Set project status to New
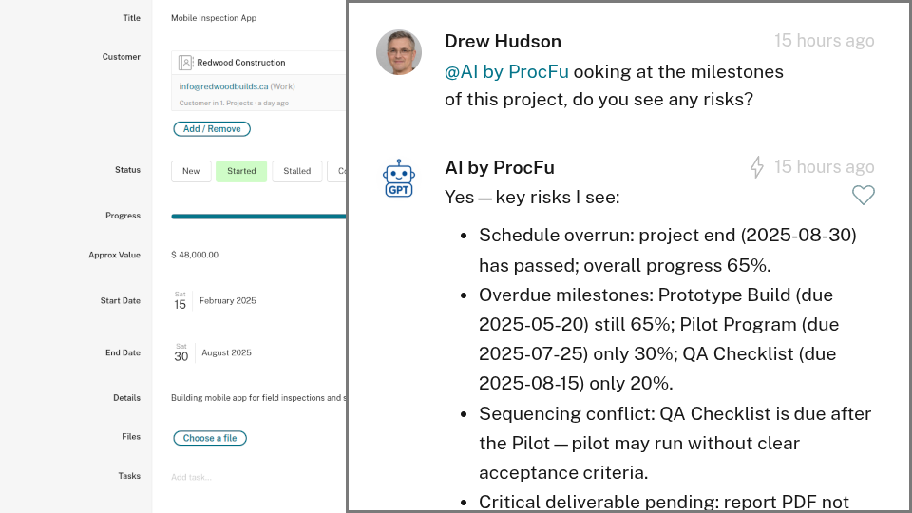 (x=191, y=171)
